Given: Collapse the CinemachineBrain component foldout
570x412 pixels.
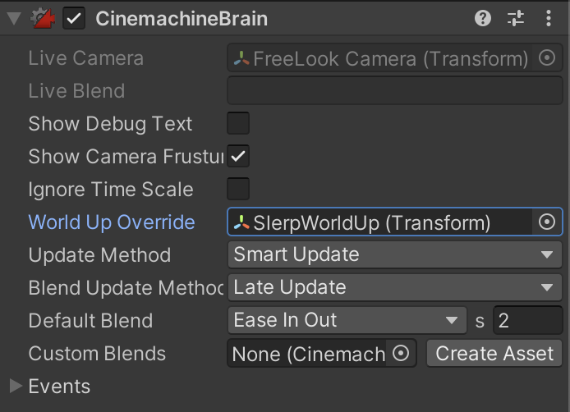Looking at the screenshot, I should point(13,18).
